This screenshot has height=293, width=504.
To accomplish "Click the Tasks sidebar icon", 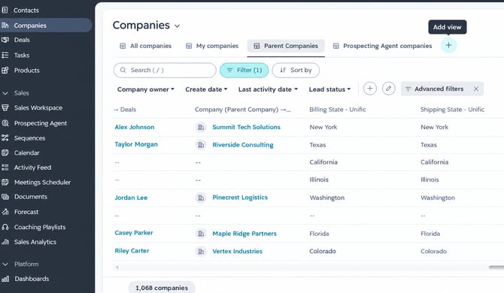I will 5,55.
